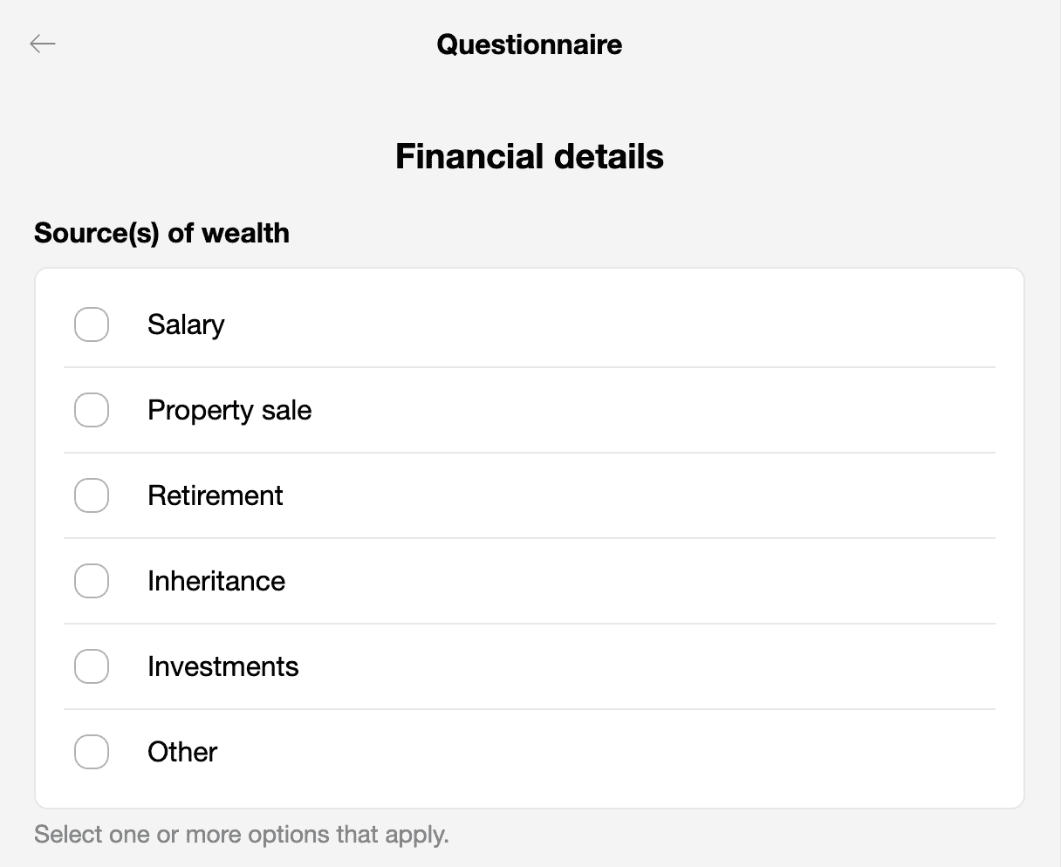Click the Investments label text
The width and height of the screenshot is (1061, 867).
pos(223,666)
